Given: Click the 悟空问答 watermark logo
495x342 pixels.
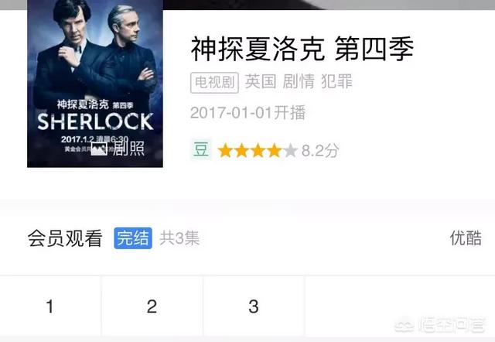Looking at the screenshot, I should click(440, 324).
